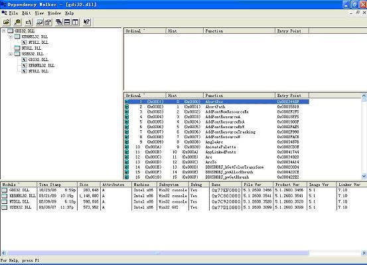Viewport: 367px width, 265px height.
Task: Open the File menu
Action: (x=13, y=13)
